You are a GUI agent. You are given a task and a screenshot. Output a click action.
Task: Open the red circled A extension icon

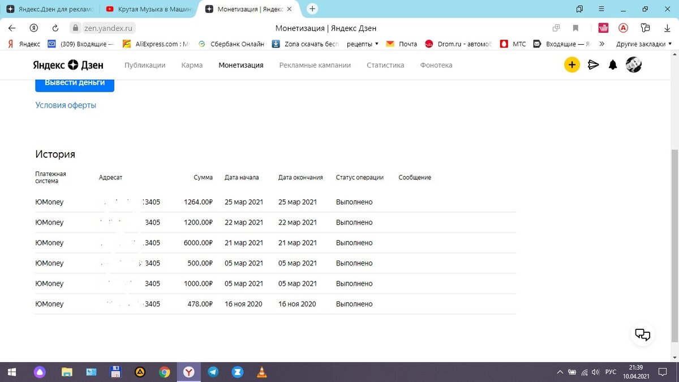623,28
